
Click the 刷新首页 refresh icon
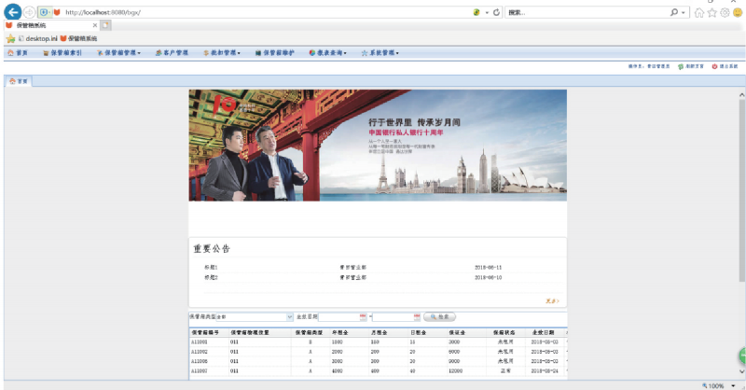point(681,67)
